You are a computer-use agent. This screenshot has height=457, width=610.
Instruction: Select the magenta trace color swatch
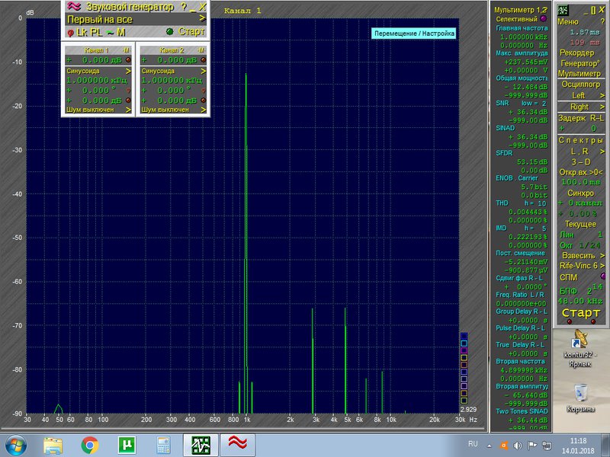click(x=464, y=350)
